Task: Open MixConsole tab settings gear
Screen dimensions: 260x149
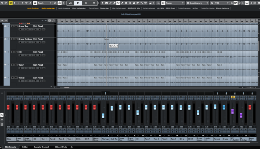Action: point(72,147)
